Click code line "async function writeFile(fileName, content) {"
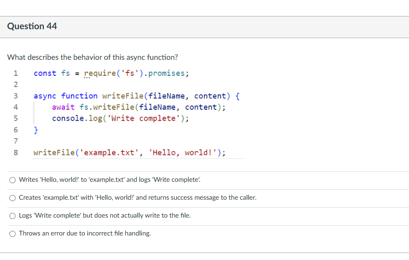The width and height of the screenshot is (409, 260). (137, 96)
